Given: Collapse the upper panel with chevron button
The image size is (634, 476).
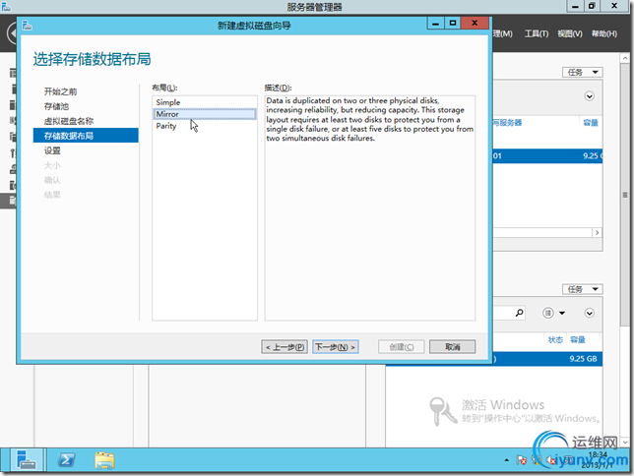Looking at the screenshot, I should point(589,96).
